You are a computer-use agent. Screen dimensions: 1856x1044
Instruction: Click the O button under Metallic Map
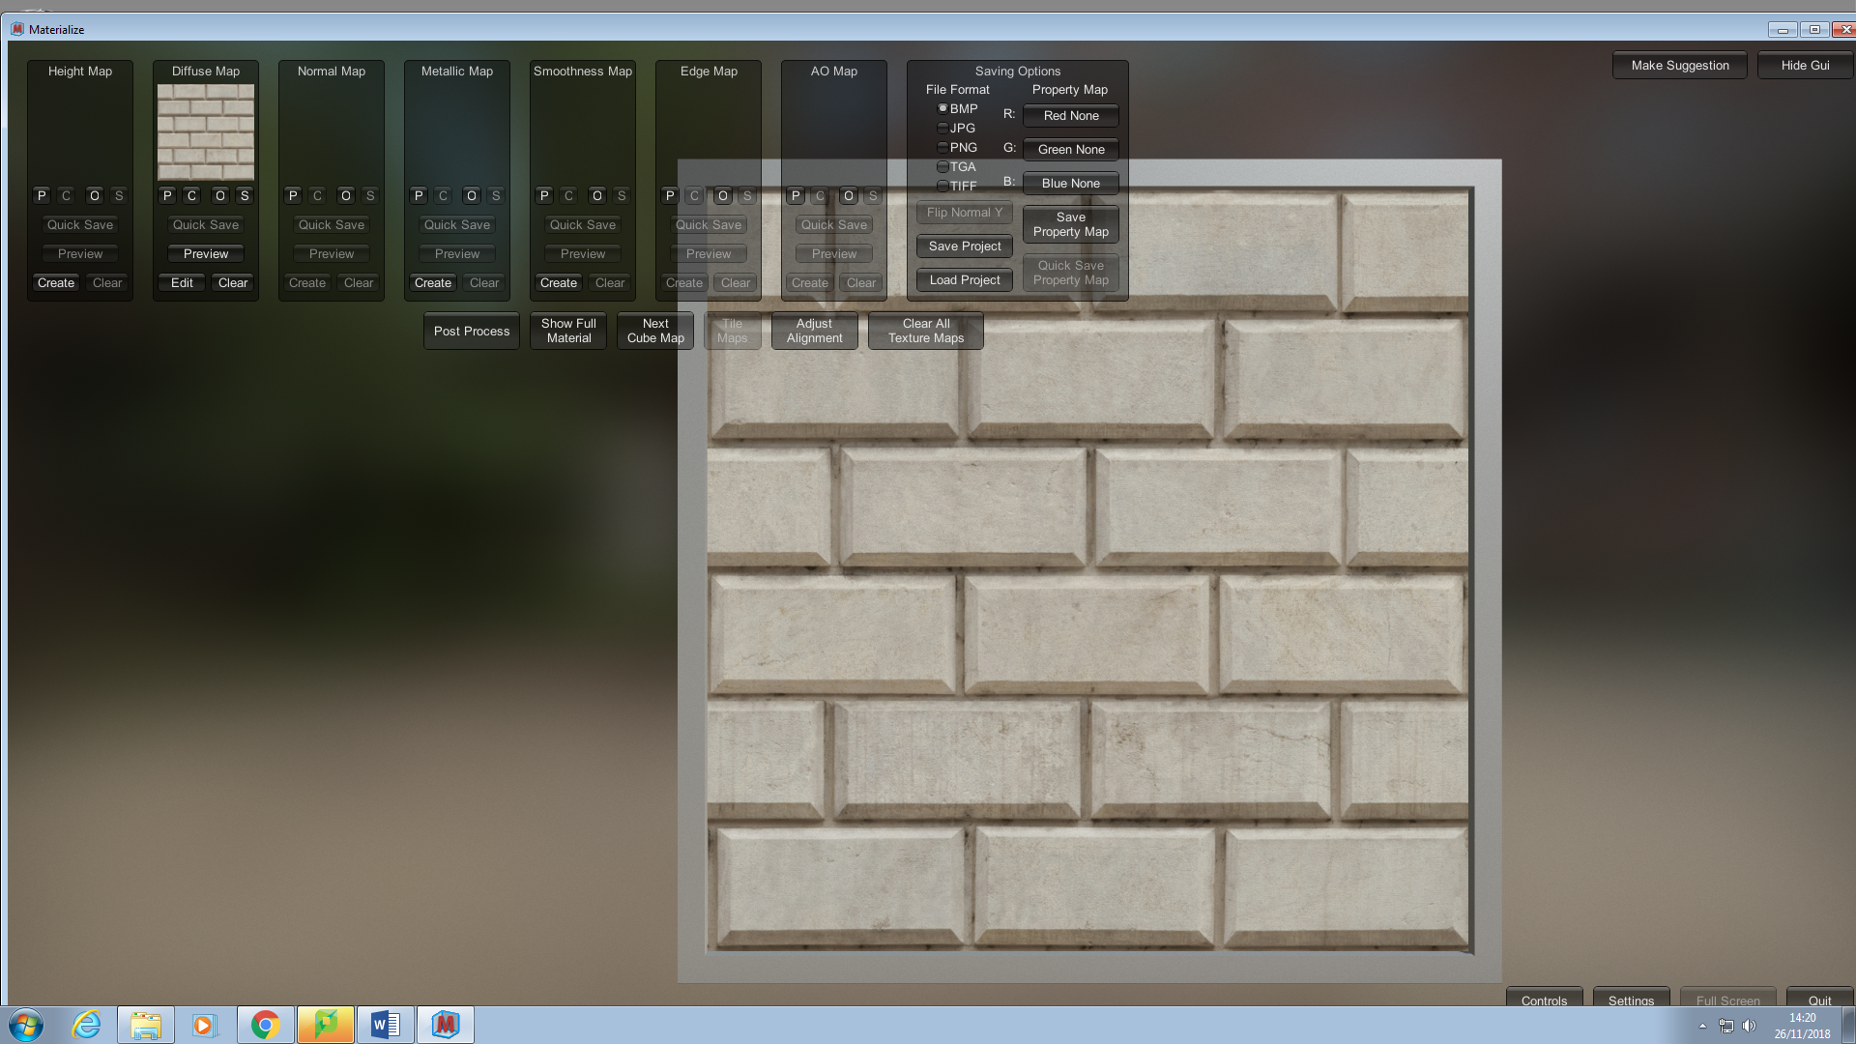click(472, 195)
